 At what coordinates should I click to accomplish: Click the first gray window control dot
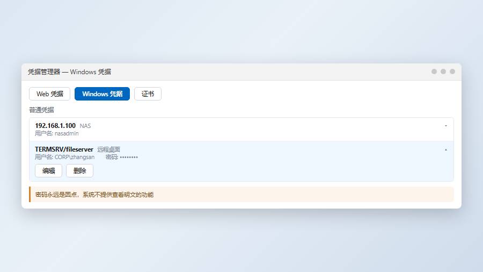(434, 71)
